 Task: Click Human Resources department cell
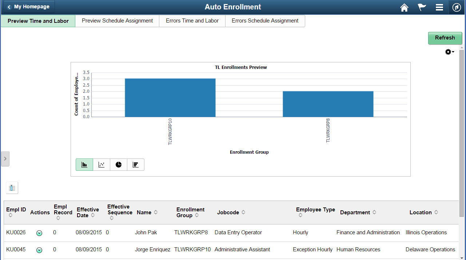358,249
